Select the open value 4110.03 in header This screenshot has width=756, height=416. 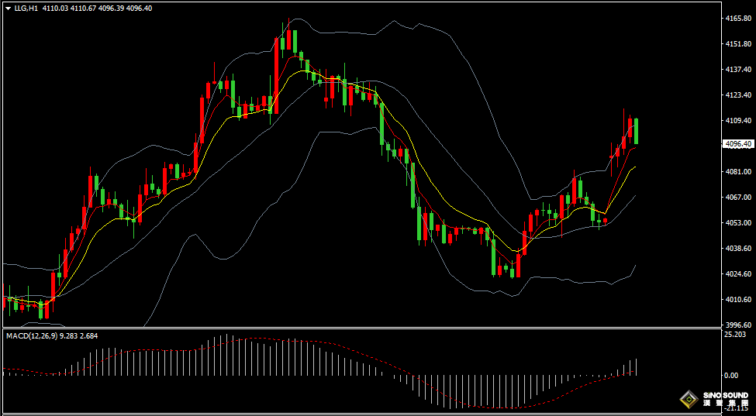coord(56,9)
